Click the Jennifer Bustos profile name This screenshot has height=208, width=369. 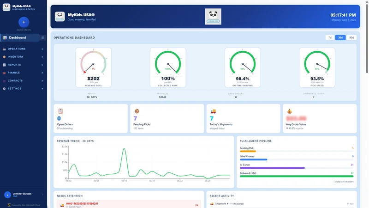(22, 194)
